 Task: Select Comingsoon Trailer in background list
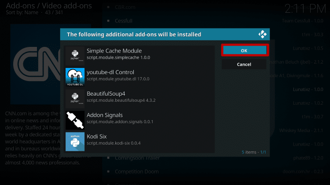137,158
